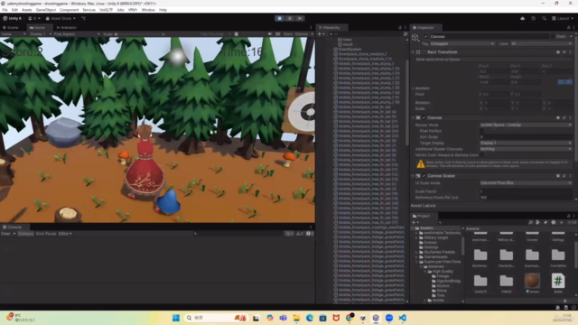This screenshot has width=578, height=325.
Task: Click the Pause button in the toolbar
Action: pyautogui.click(x=290, y=18)
